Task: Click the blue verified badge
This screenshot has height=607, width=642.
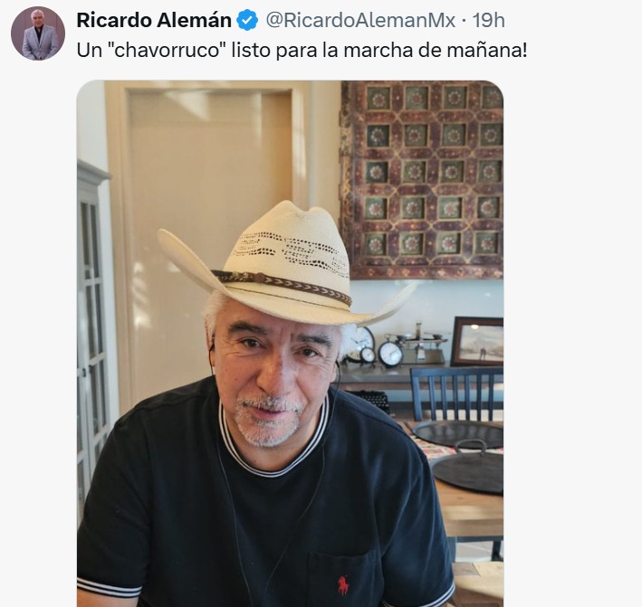Action: click(248, 21)
